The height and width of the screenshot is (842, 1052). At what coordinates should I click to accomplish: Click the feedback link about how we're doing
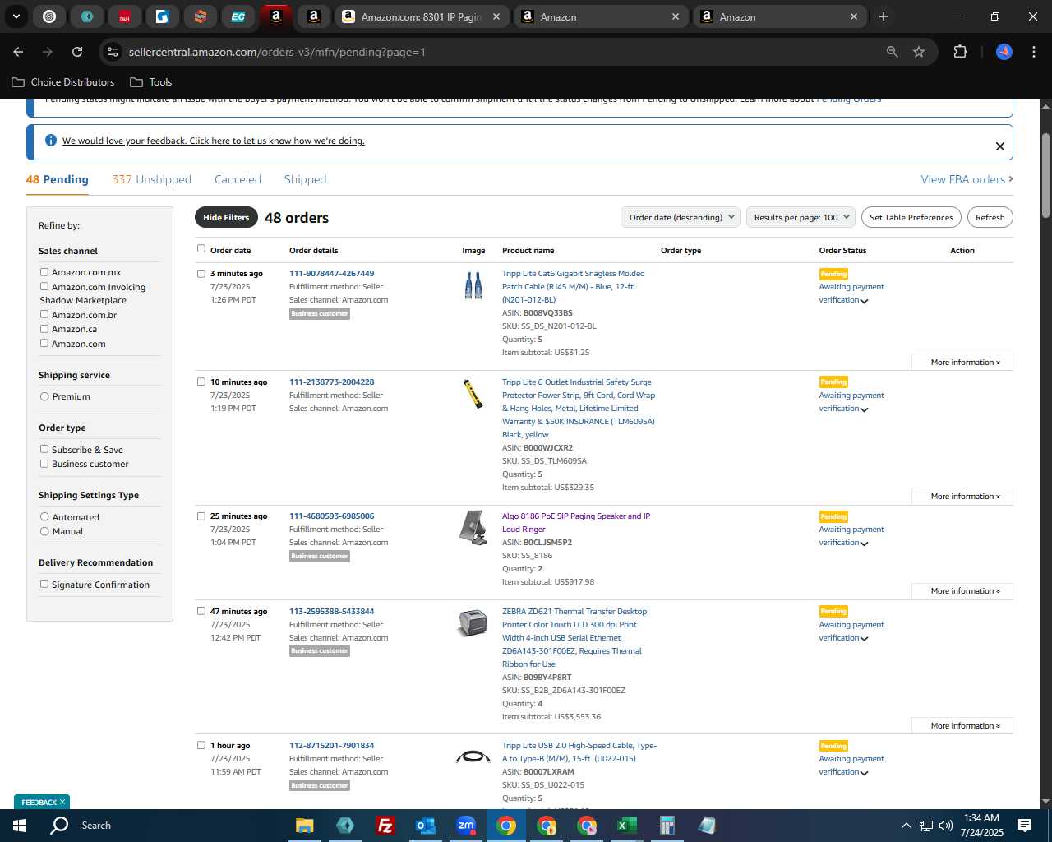pyautogui.click(x=213, y=141)
